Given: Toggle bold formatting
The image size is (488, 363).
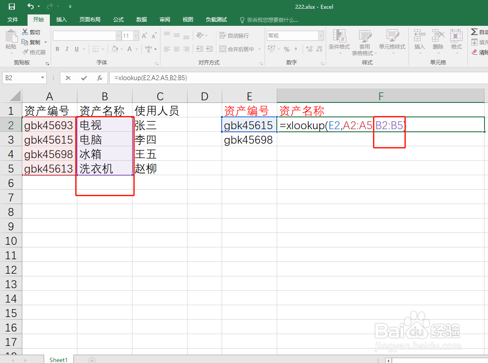Looking at the screenshot, I should [57, 49].
